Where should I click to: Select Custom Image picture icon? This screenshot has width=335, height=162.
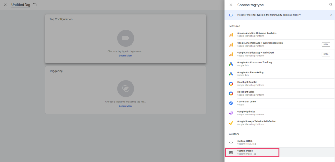point(231,152)
